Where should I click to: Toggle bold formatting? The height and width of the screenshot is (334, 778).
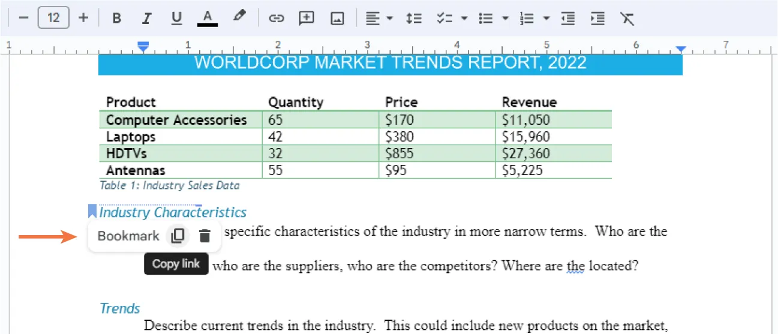pyautogui.click(x=117, y=18)
